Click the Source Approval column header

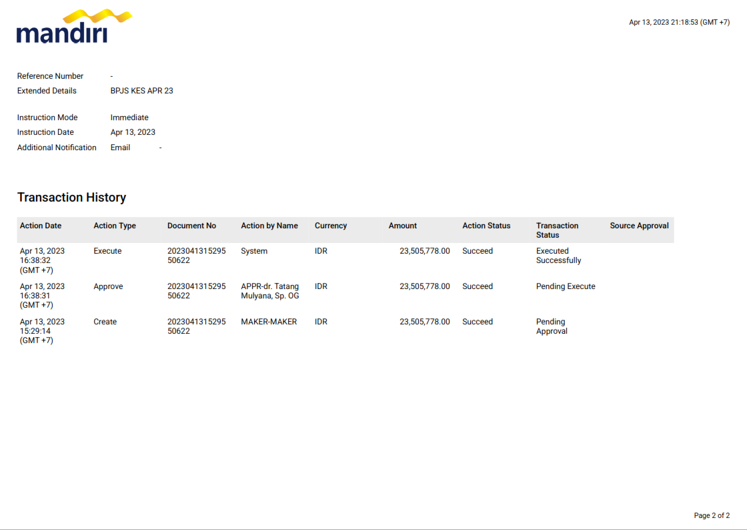click(639, 226)
